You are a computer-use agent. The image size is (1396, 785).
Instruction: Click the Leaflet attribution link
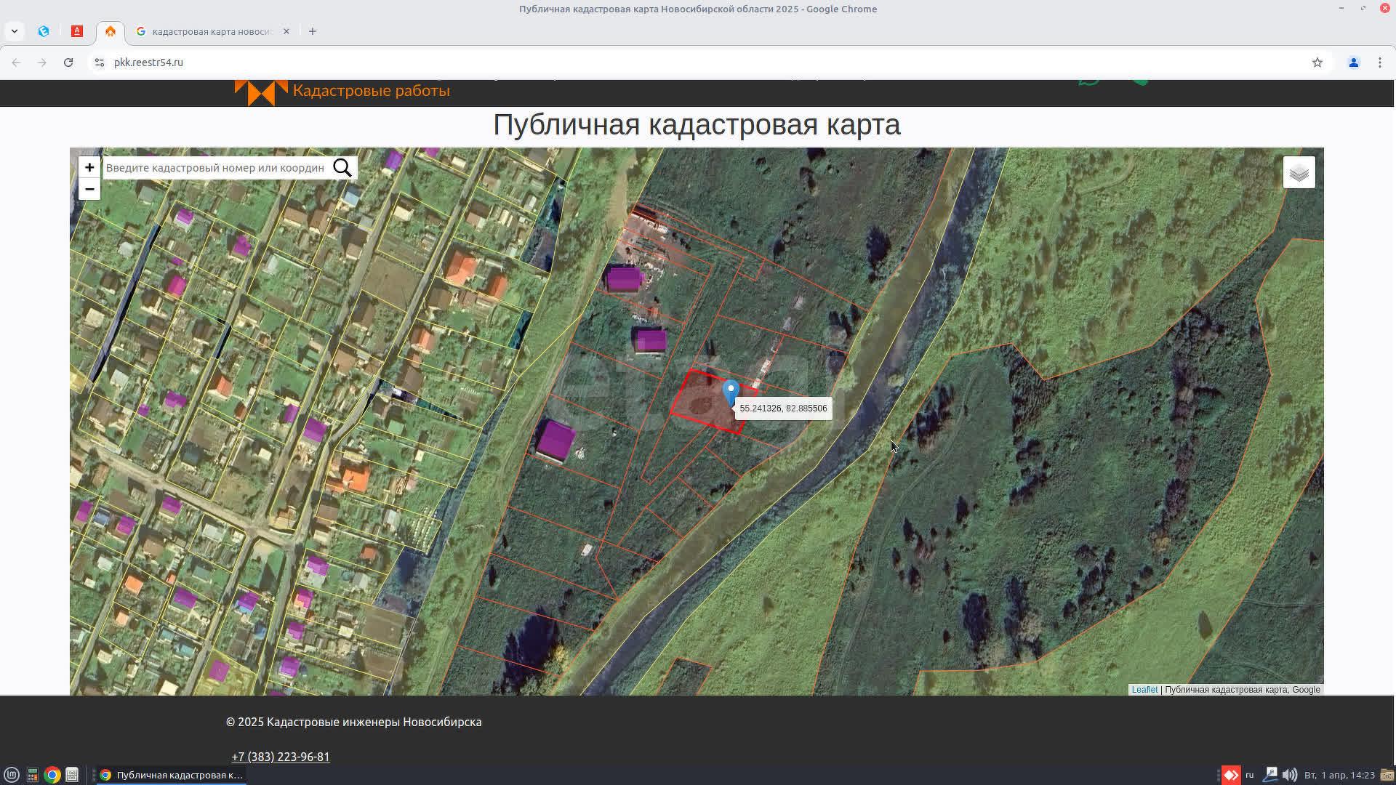pos(1144,690)
